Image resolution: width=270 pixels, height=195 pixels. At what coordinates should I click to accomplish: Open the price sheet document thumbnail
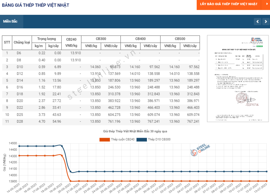click(238, 79)
